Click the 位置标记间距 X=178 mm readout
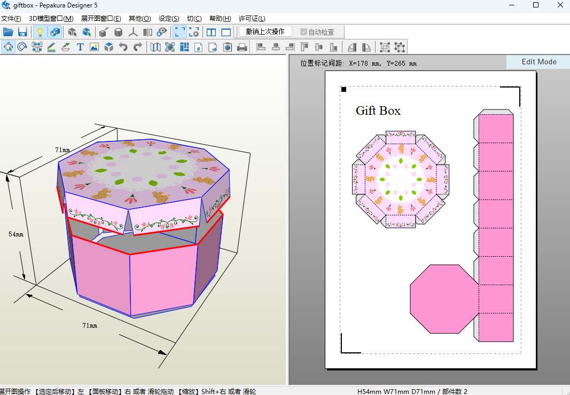 pos(358,63)
